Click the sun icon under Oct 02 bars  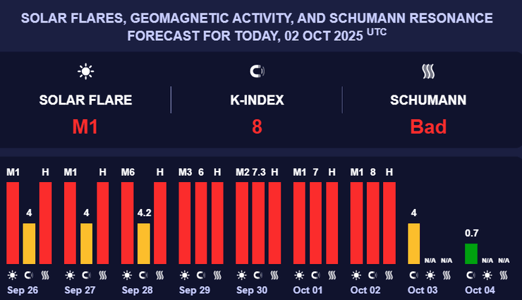pos(356,275)
